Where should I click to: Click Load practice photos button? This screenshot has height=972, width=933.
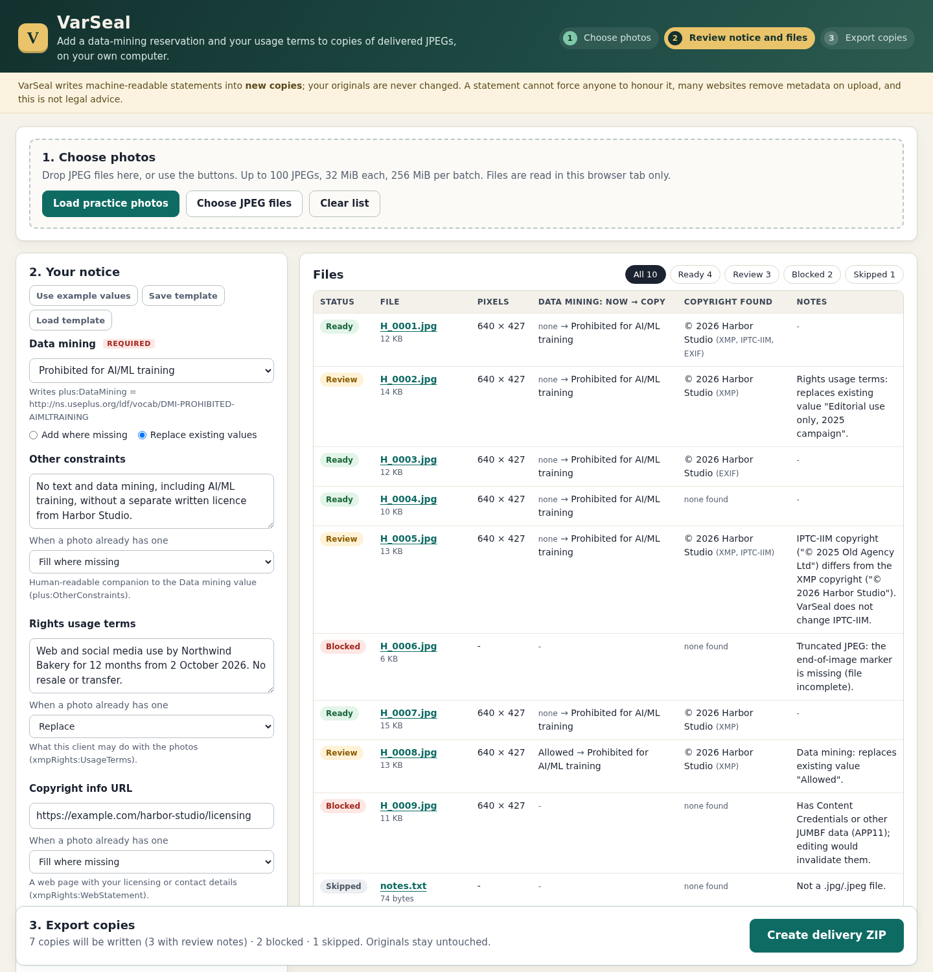111,203
